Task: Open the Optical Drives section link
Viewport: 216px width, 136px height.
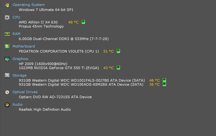Action: 25,92
